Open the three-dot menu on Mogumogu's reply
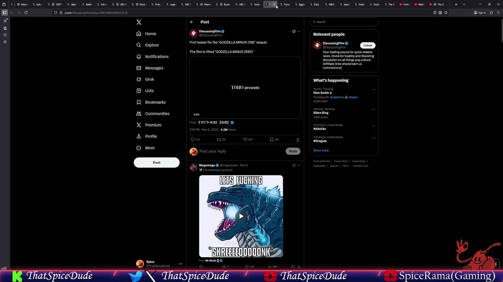The image size is (503, 282). click(x=299, y=165)
